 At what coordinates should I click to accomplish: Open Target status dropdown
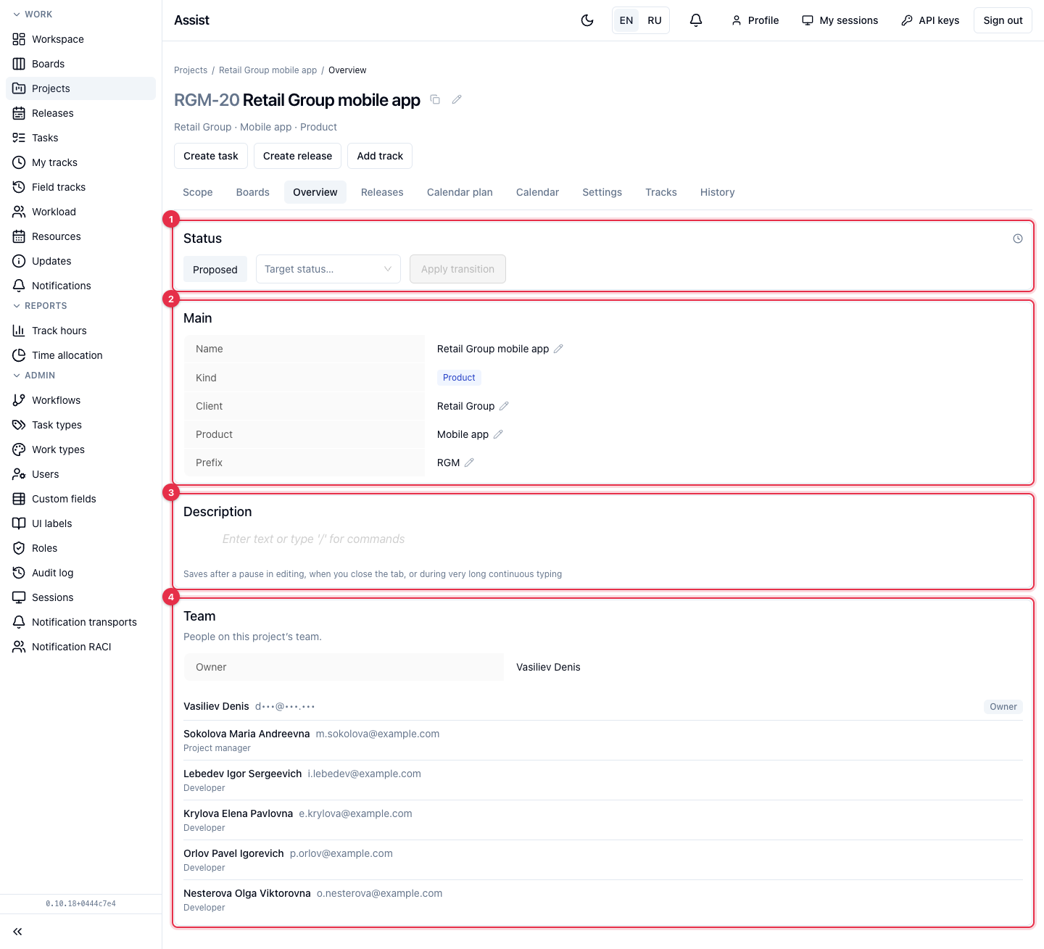[x=328, y=269]
